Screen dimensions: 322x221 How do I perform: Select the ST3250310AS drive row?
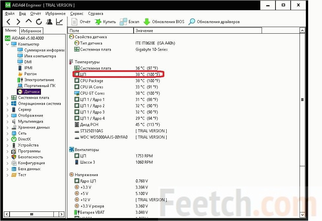120,131
